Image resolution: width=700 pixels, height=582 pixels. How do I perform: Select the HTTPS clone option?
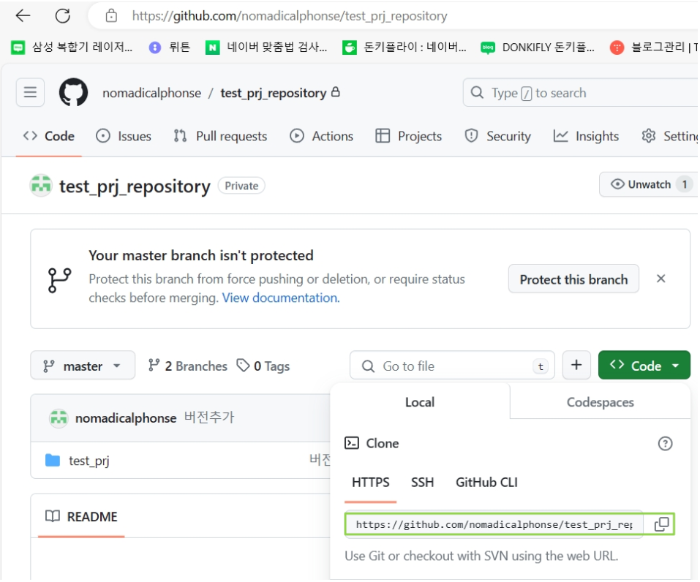[x=371, y=483]
